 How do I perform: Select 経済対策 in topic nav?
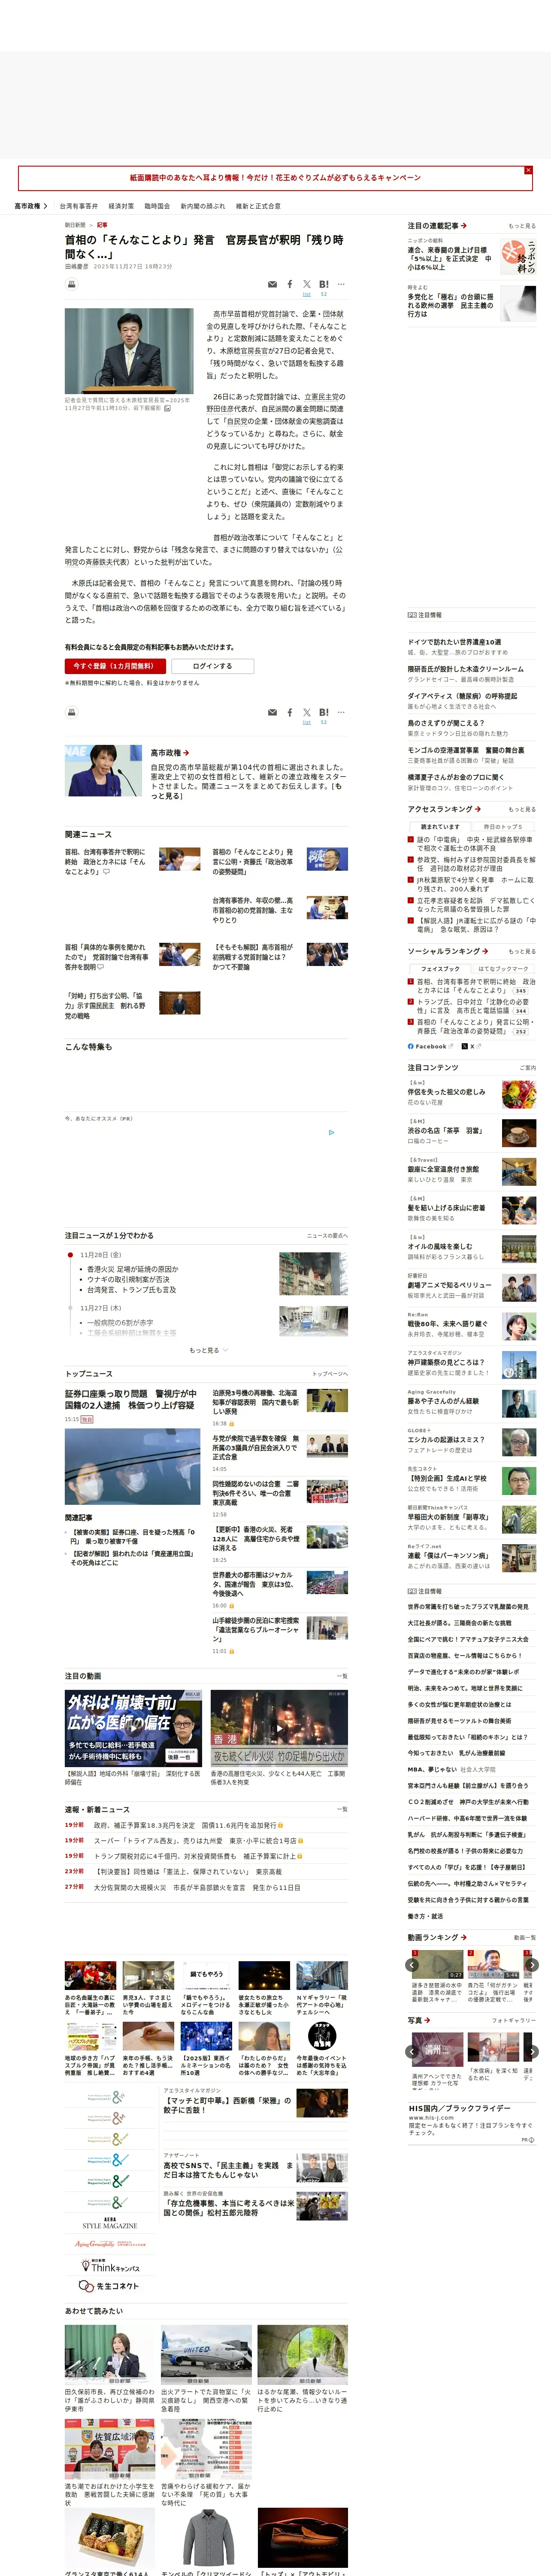(x=121, y=206)
